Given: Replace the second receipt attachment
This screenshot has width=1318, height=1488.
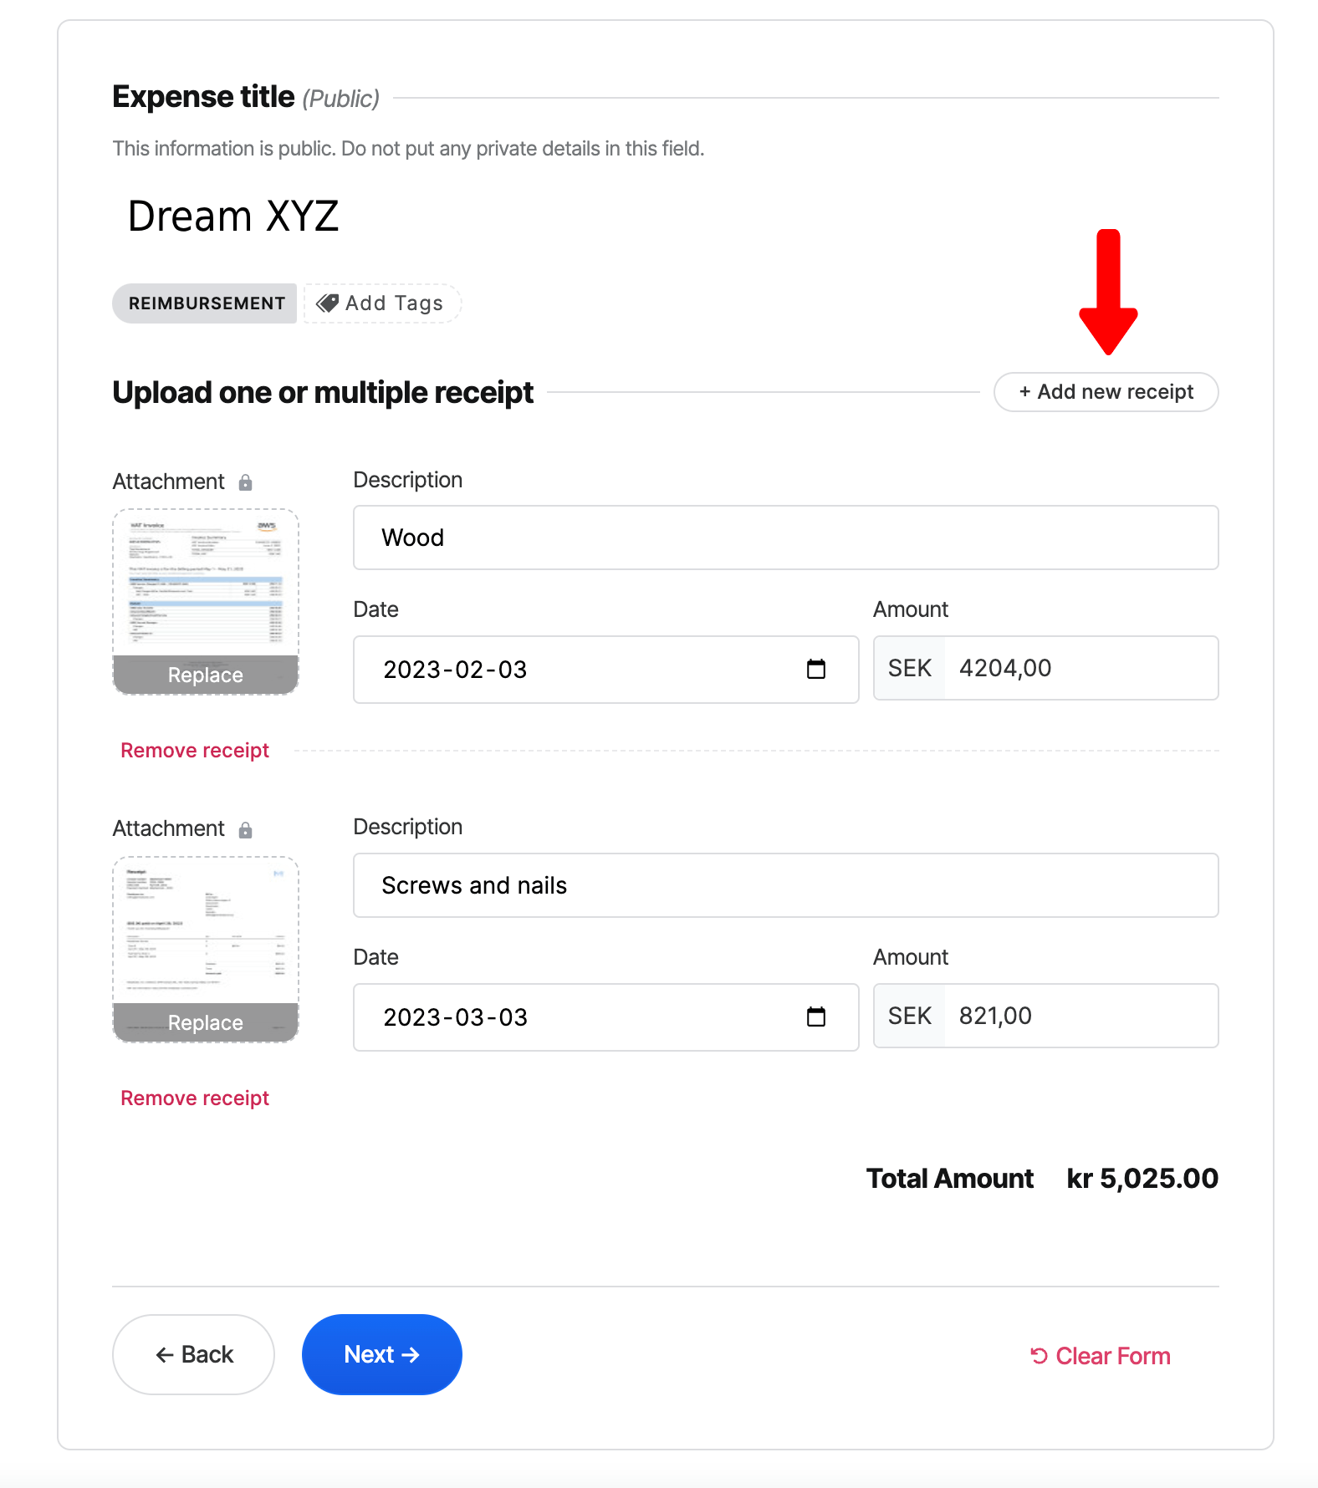Looking at the screenshot, I should tap(206, 1022).
